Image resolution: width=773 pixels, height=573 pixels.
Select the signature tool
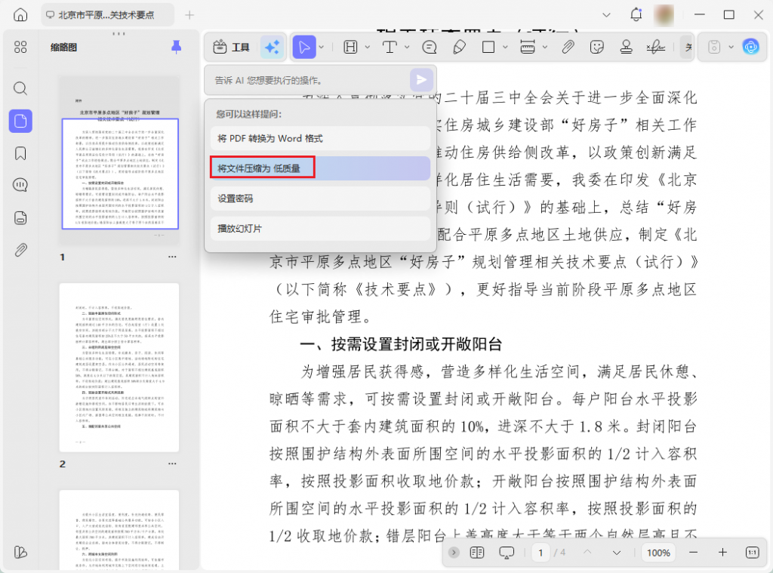[655, 47]
